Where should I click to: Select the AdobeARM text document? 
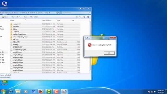45,42
